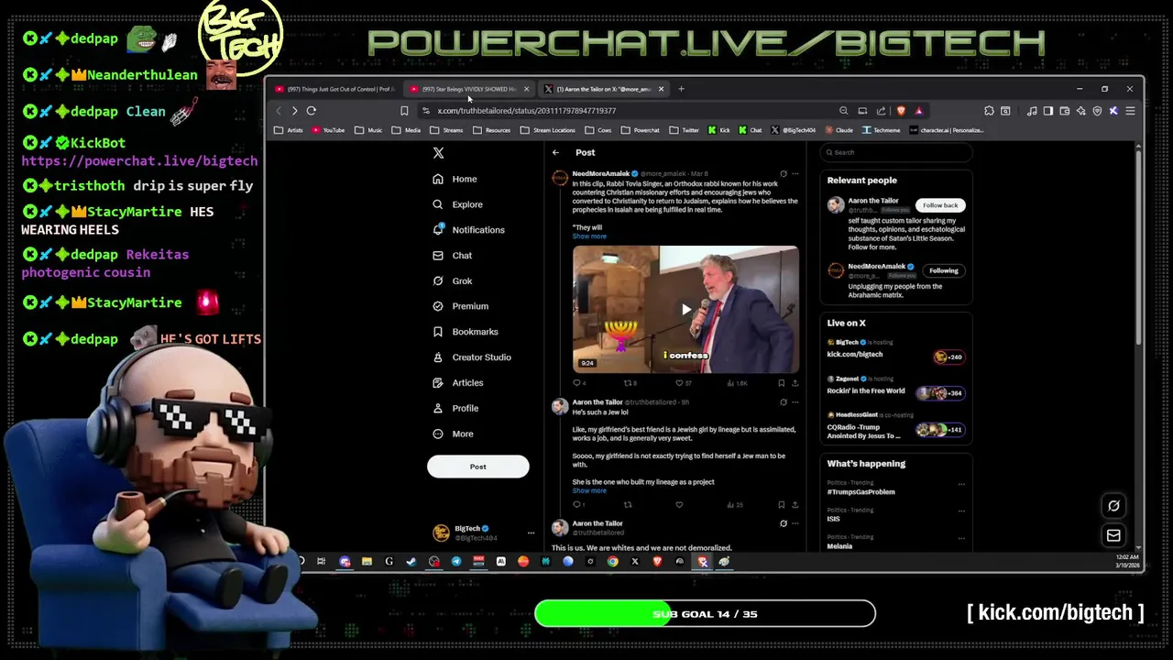1173x660 pixels.
Task: Click the white Post button
Action: point(477,467)
